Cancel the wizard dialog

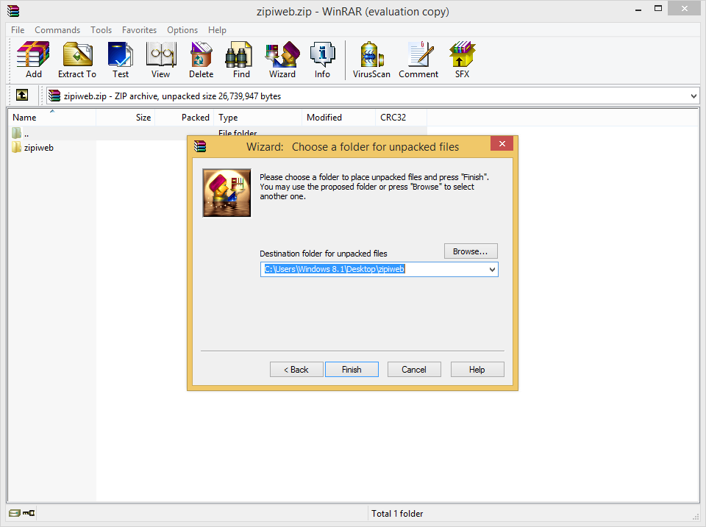tap(414, 370)
